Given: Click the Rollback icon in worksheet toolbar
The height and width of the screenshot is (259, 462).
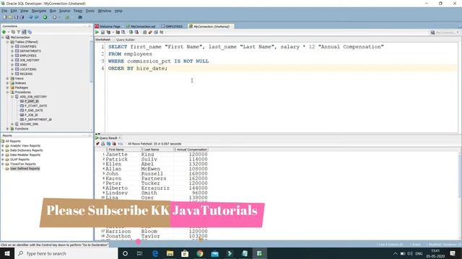Looking at the screenshot, I should point(136,32).
